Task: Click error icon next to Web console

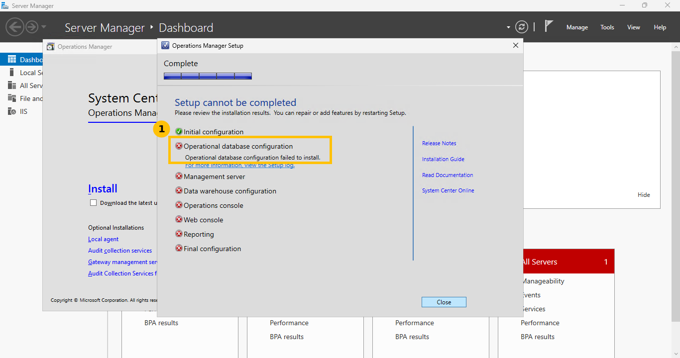Action: (x=179, y=219)
